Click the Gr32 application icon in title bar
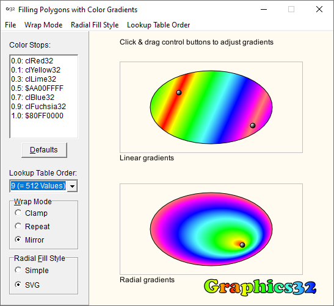Viewport: 334px width, 306px height. pos(10,9)
